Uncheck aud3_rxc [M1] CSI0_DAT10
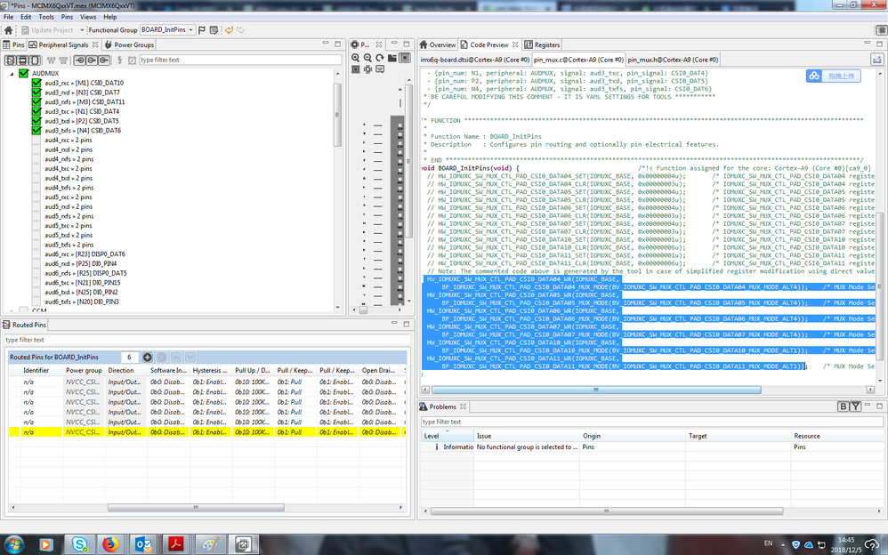 tap(36, 84)
